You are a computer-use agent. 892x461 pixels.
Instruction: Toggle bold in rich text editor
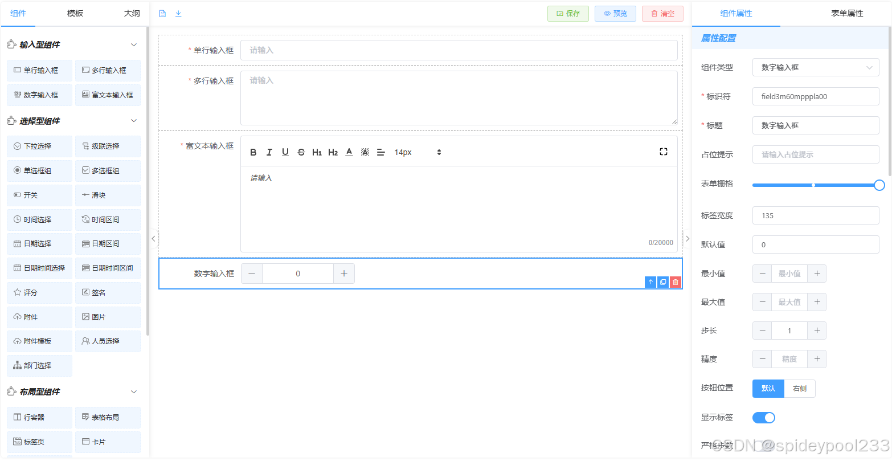pos(253,152)
